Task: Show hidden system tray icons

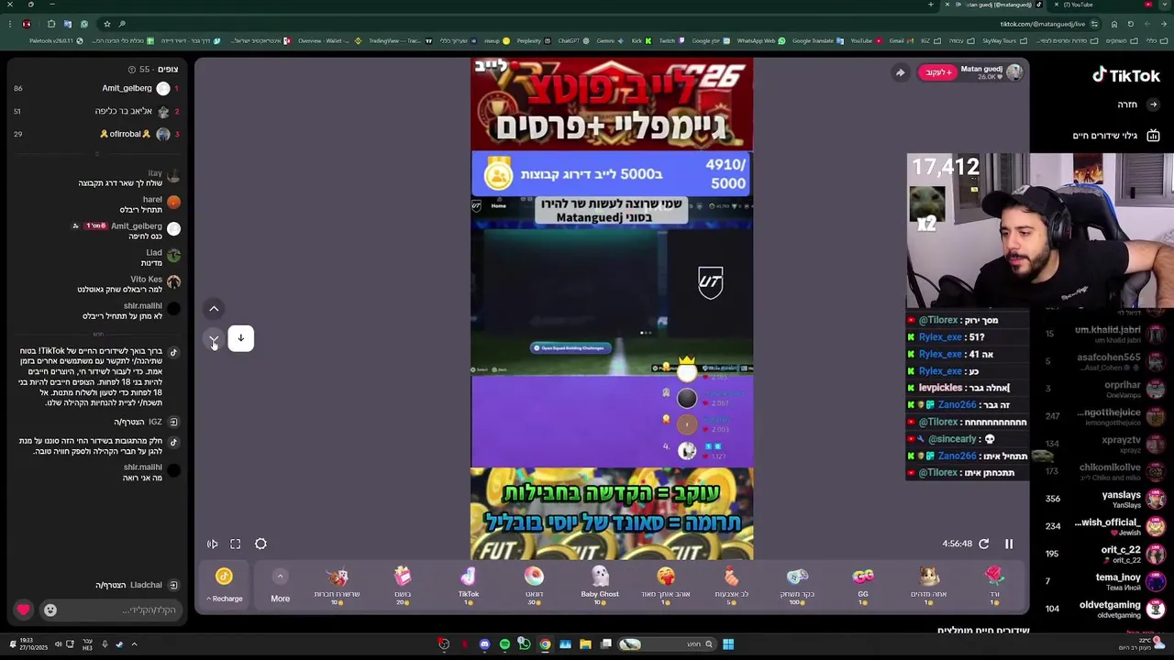Action: (134, 644)
